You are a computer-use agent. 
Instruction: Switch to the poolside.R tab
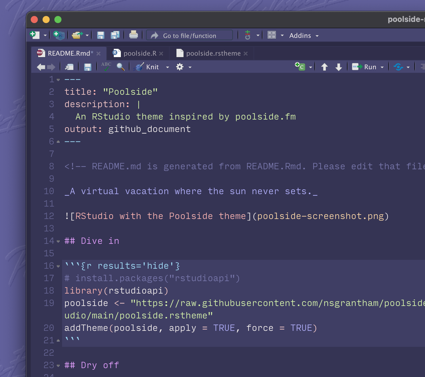(x=140, y=53)
